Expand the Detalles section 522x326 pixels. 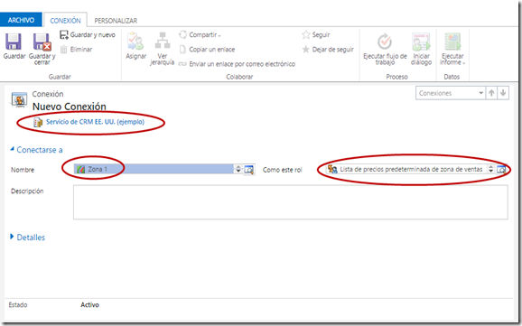pos(28,238)
